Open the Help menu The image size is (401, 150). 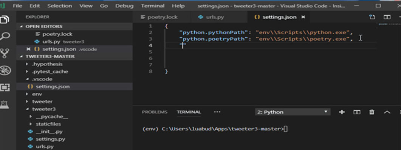pos(178,6)
